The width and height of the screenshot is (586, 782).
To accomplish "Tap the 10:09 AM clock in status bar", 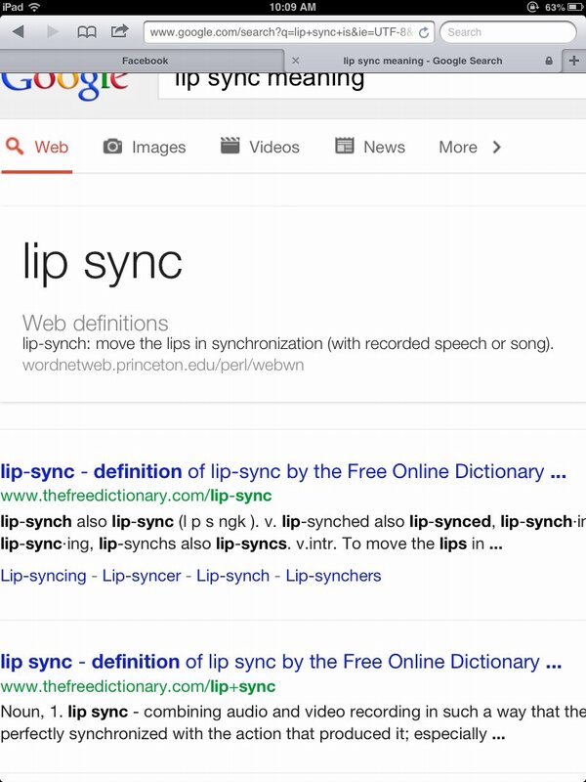I will (292, 7).
